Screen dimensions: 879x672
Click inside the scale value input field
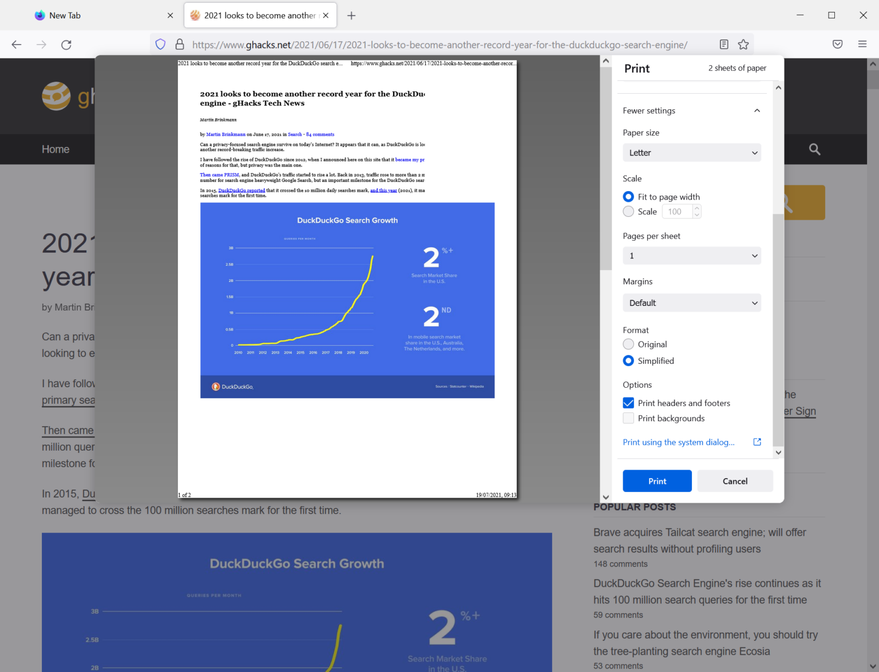678,211
